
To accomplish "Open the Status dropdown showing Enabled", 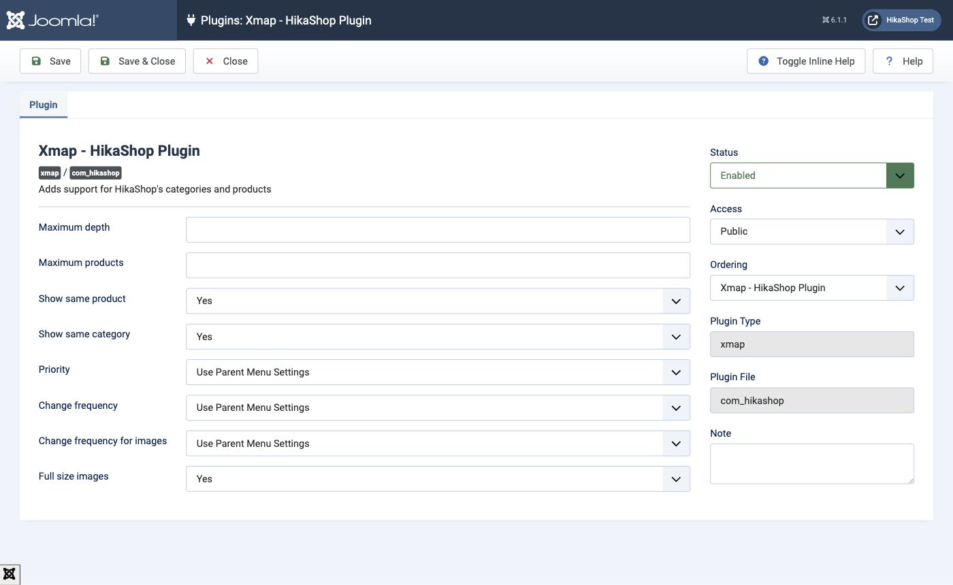I will pyautogui.click(x=812, y=175).
